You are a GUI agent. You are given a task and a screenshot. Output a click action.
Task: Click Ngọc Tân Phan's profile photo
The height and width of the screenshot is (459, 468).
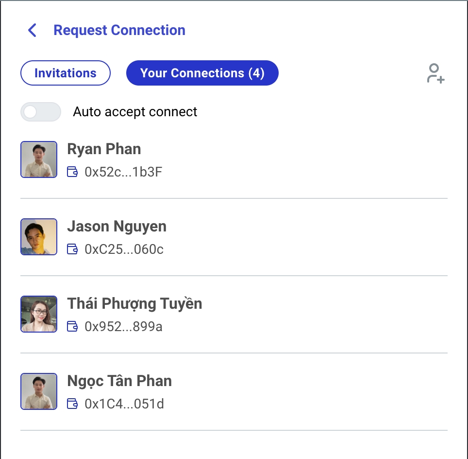(39, 391)
